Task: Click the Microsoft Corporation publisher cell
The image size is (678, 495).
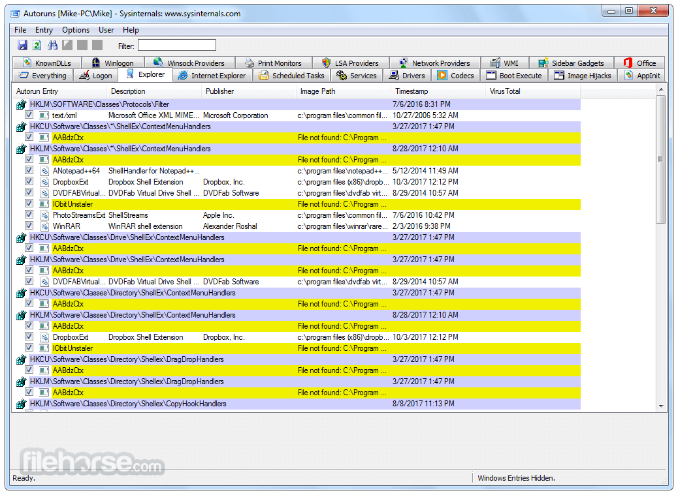Action: (236, 115)
